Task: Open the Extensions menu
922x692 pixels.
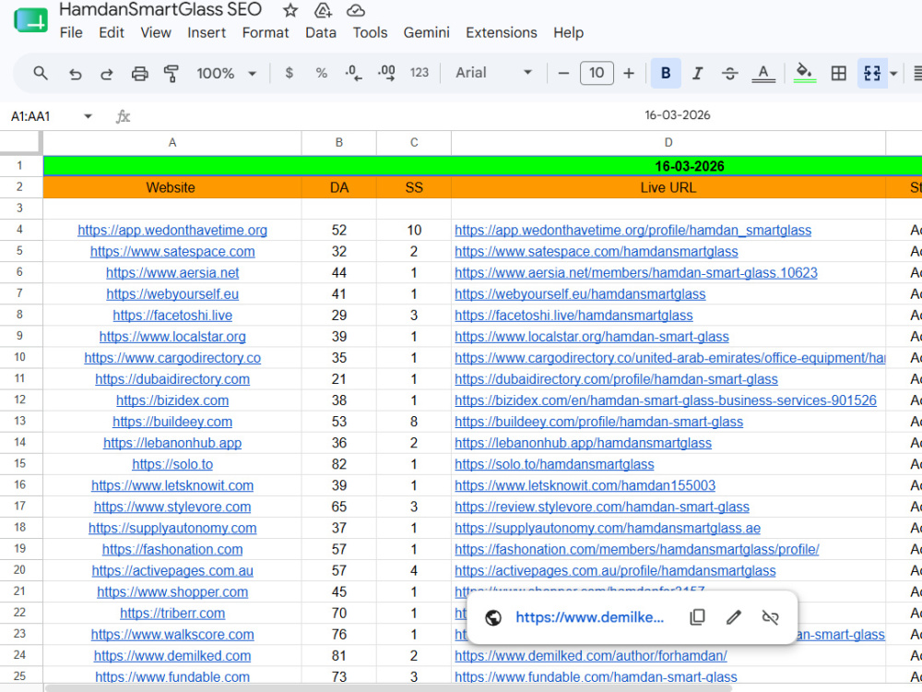Action: coord(501,32)
